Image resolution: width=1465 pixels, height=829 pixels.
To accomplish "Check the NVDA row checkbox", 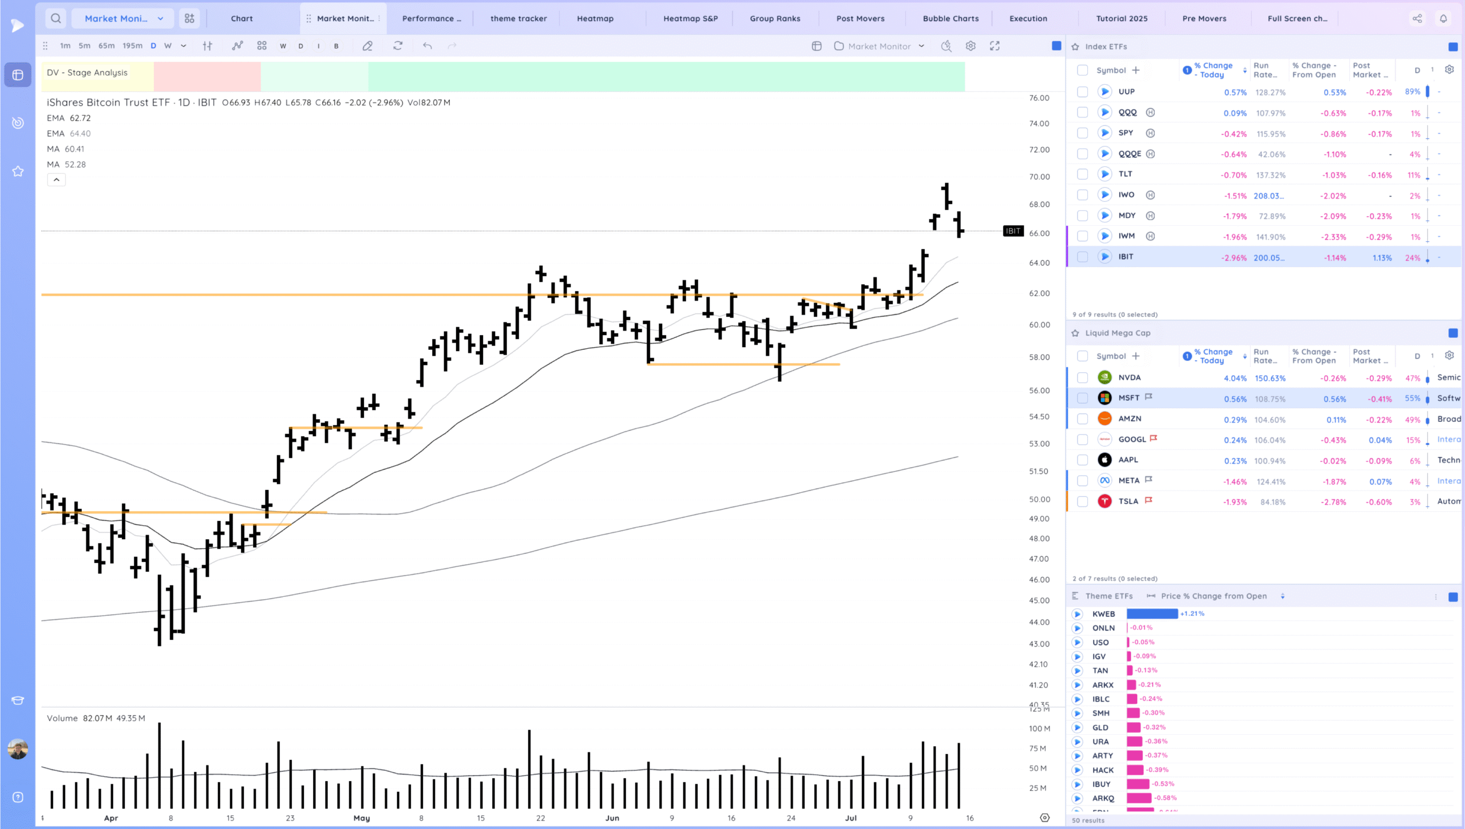I will click(1082, 377).
